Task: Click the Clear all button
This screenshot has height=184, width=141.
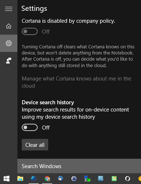Action: tap(35, 145)
